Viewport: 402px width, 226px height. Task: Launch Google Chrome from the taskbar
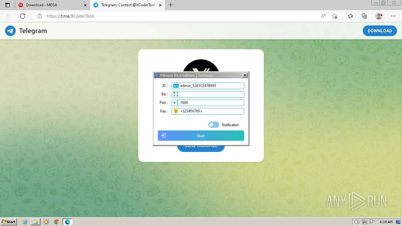click(57, 222)
